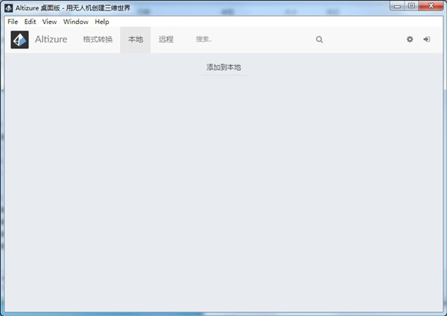Image resolution: width=447 pixels, height=316 pixels.
Task: Maximize the Altizure window
Action: pos(411,6)
